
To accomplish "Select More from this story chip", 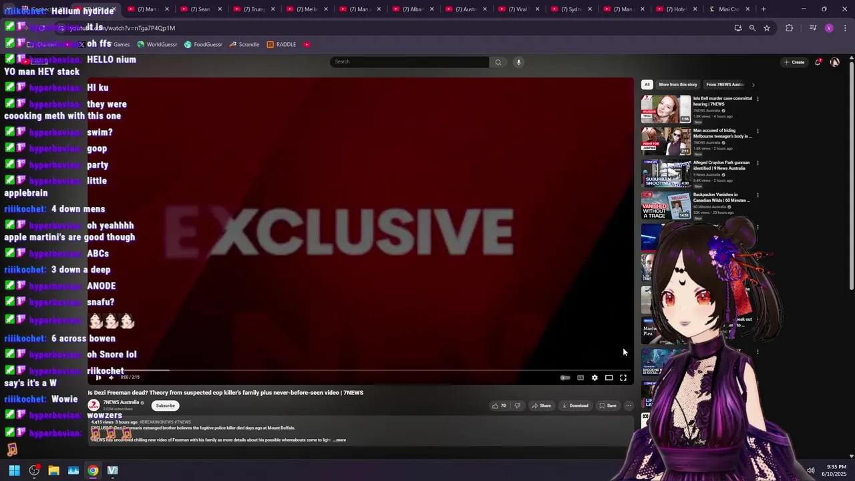I will [677, 85].
